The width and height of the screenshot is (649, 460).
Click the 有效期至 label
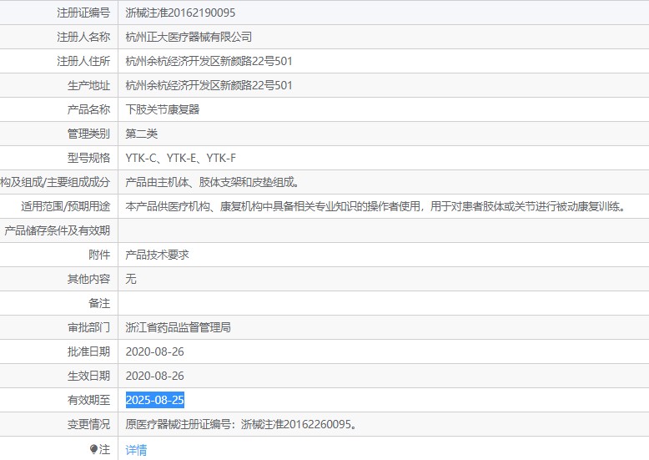click(x=89, y=400)
